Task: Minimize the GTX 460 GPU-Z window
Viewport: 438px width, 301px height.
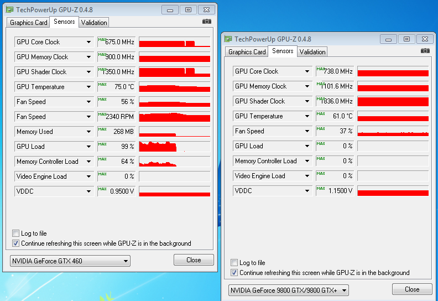Action: pos(170,10)
